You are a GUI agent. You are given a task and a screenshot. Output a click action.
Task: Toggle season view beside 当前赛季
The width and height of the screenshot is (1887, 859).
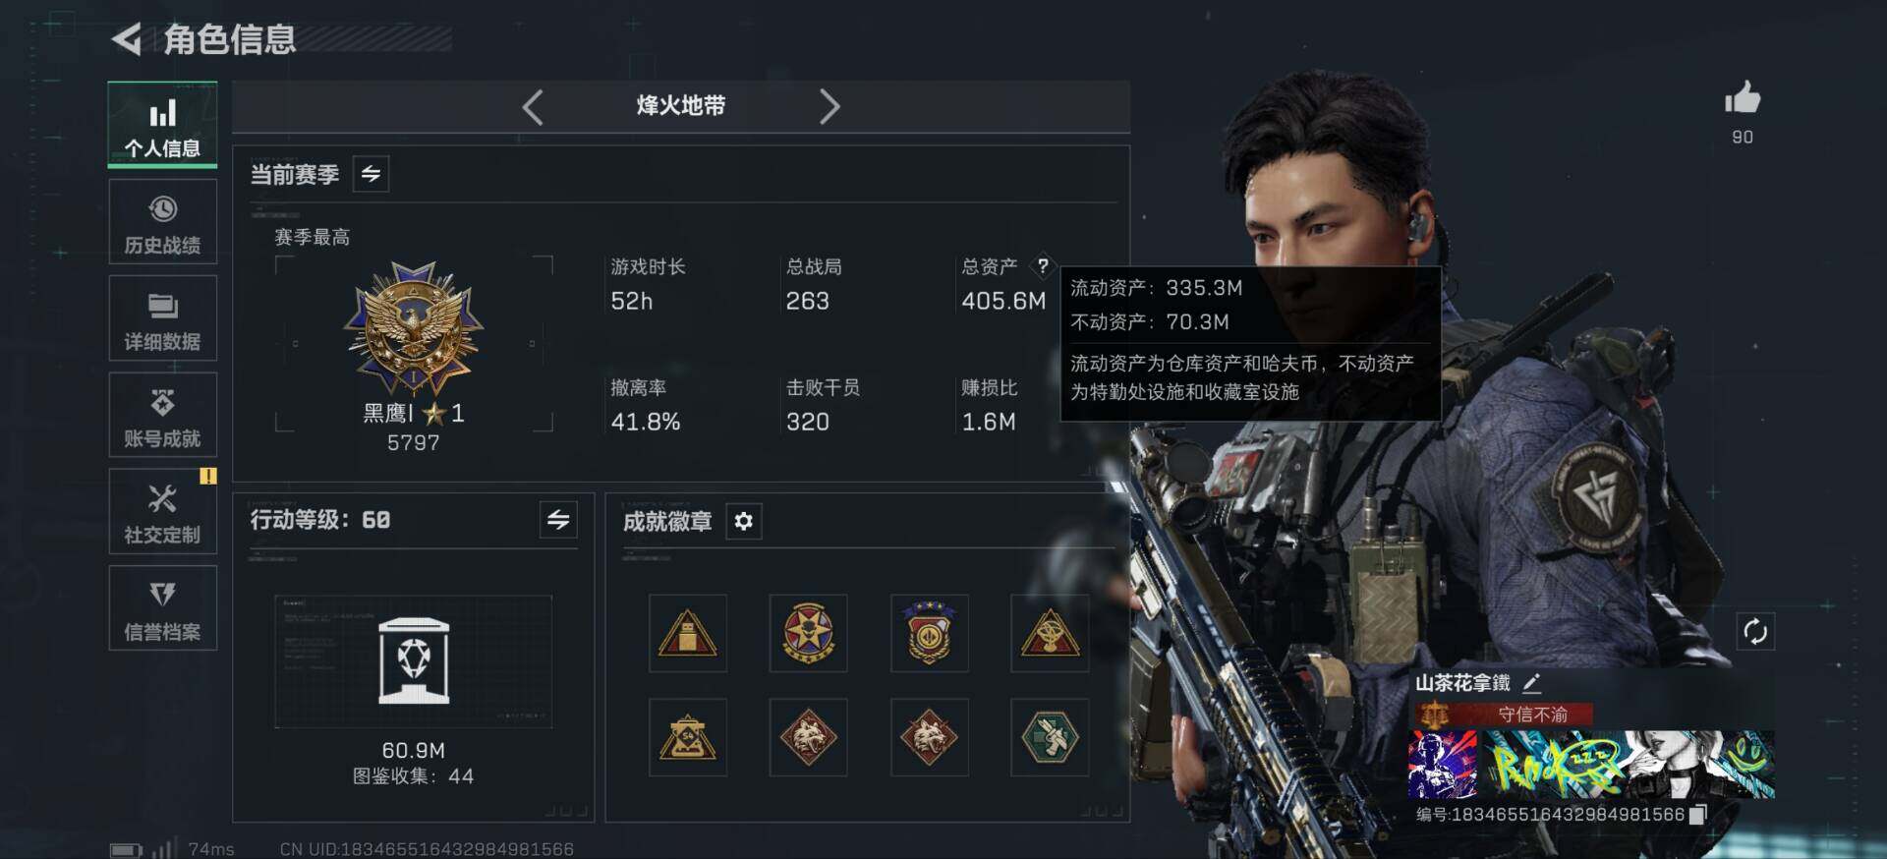click(371, 174)
